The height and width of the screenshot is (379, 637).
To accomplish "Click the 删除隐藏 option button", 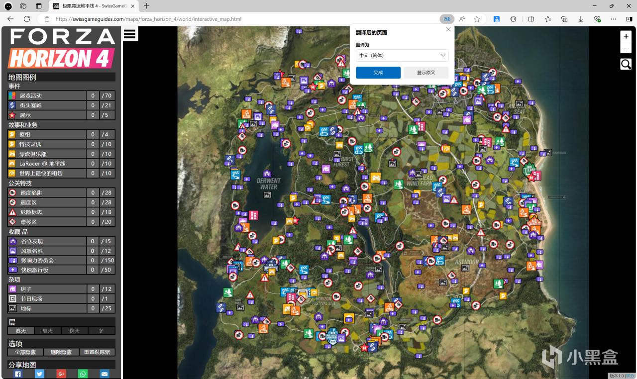I will [61, 352].
